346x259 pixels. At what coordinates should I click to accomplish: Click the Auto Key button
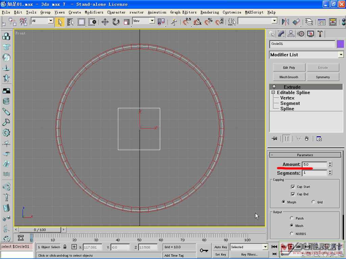[221, 247]
